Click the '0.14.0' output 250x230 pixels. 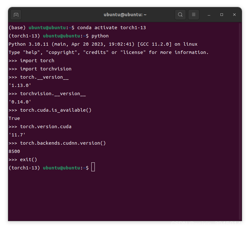click(x=20, y=102)
